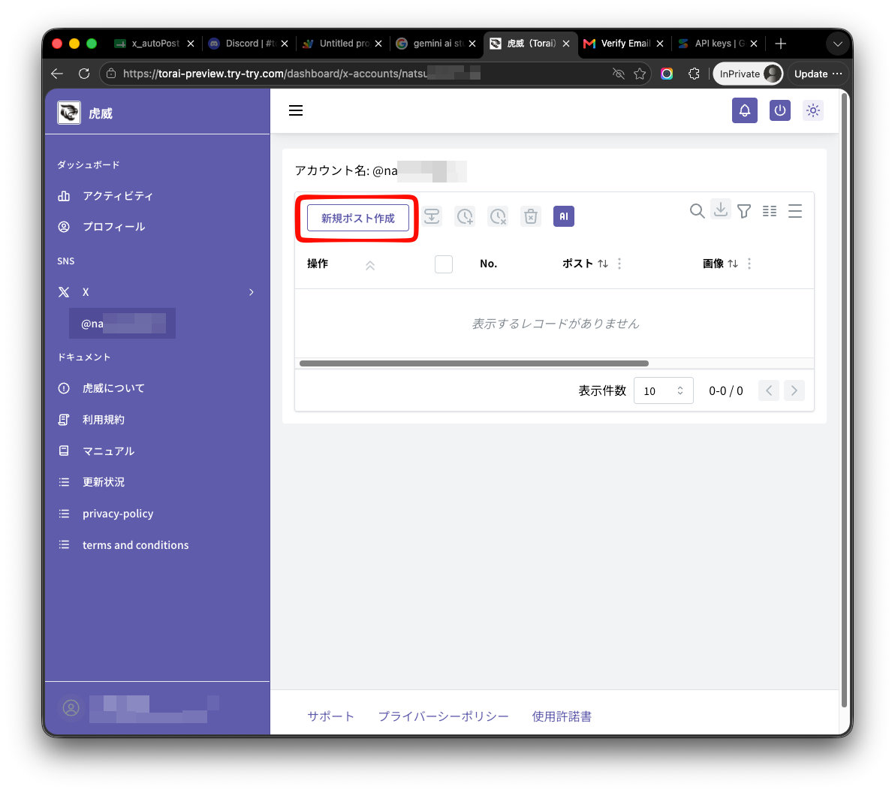
Task: Sort by ポスト column arrows
Action: tap(603, 264)
